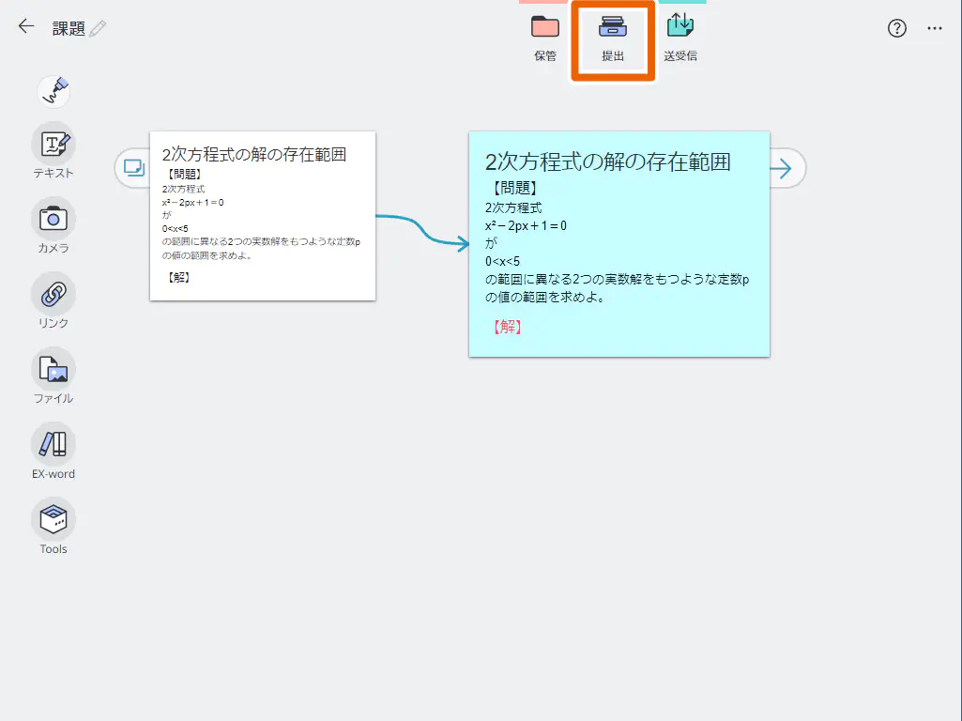Select the pen drawing tool

coord(53,90)
